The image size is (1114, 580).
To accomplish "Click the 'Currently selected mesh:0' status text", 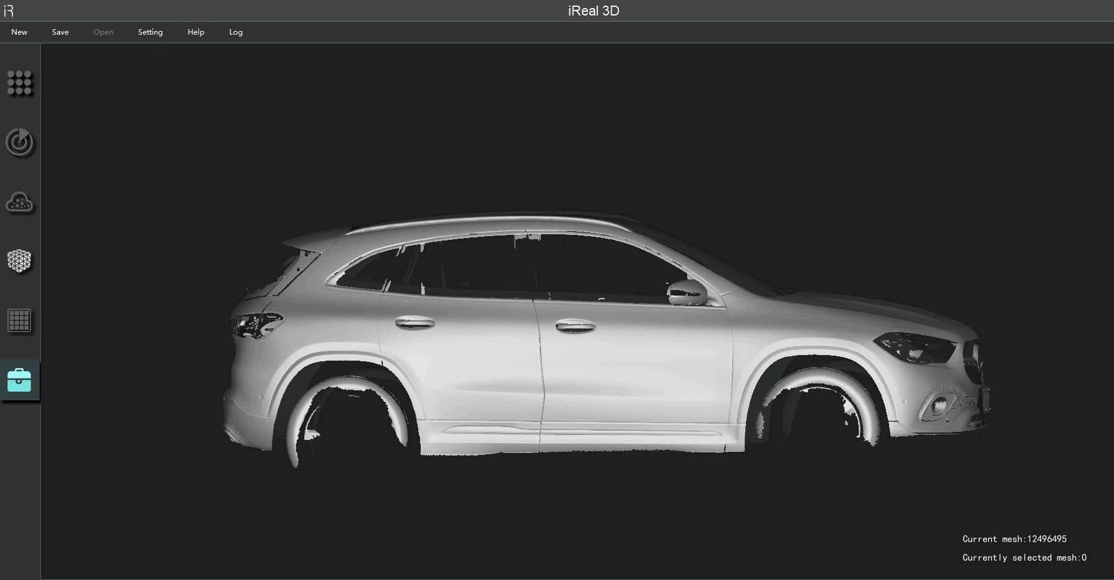I will (x=1024, y=558).
